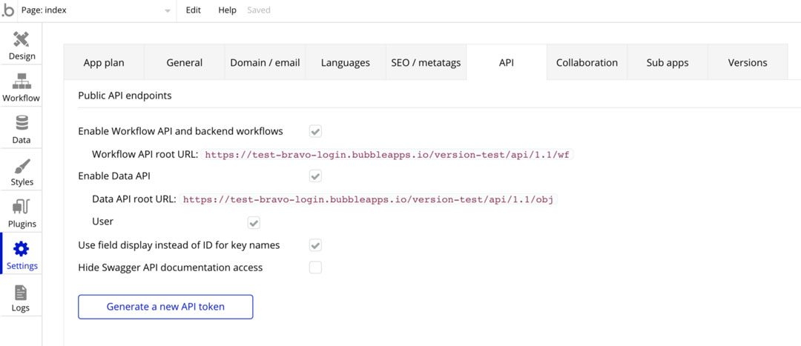Viewport: 801px width, 346px height.
Task: Switch to the Collaboration tab
Action: pos(587,63)
